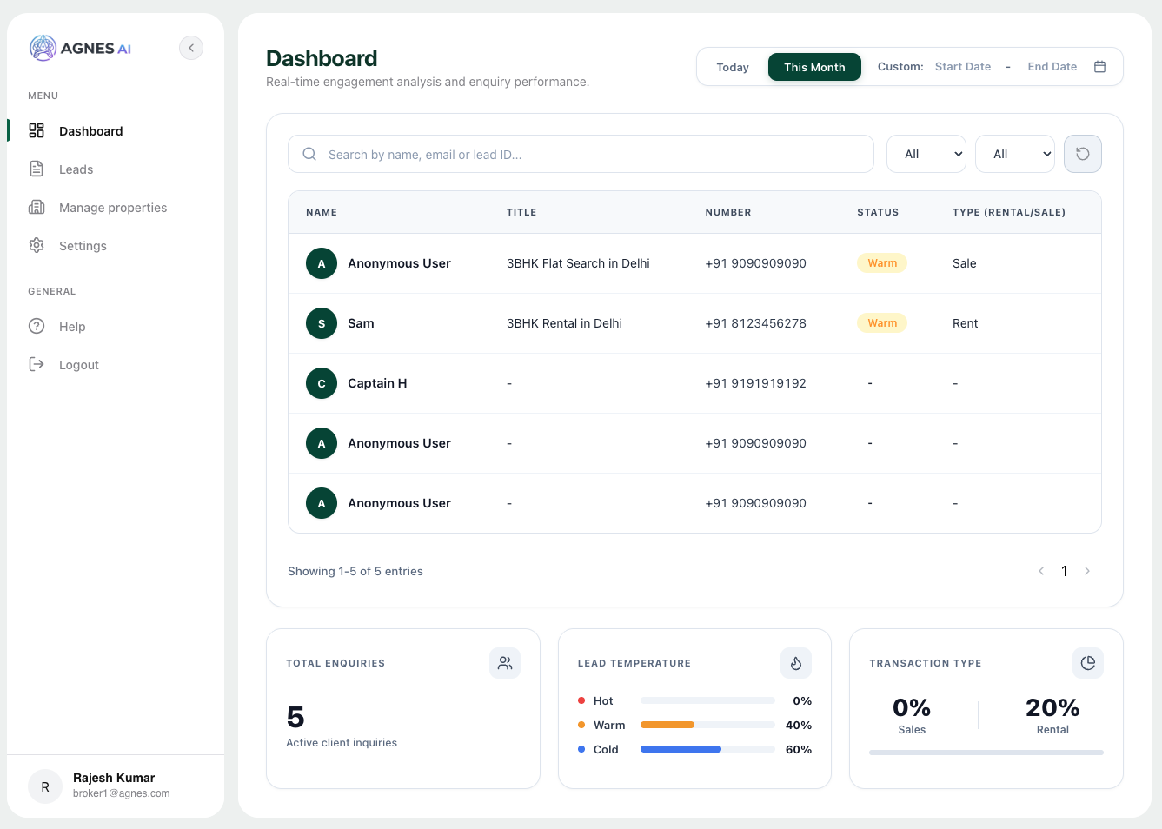Select the This Month date filter
1162x829 pixels.
point(814,67)
